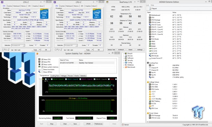Click the Database tree item icon
Viewport: 212px width, 127px height.
point(126,65)
